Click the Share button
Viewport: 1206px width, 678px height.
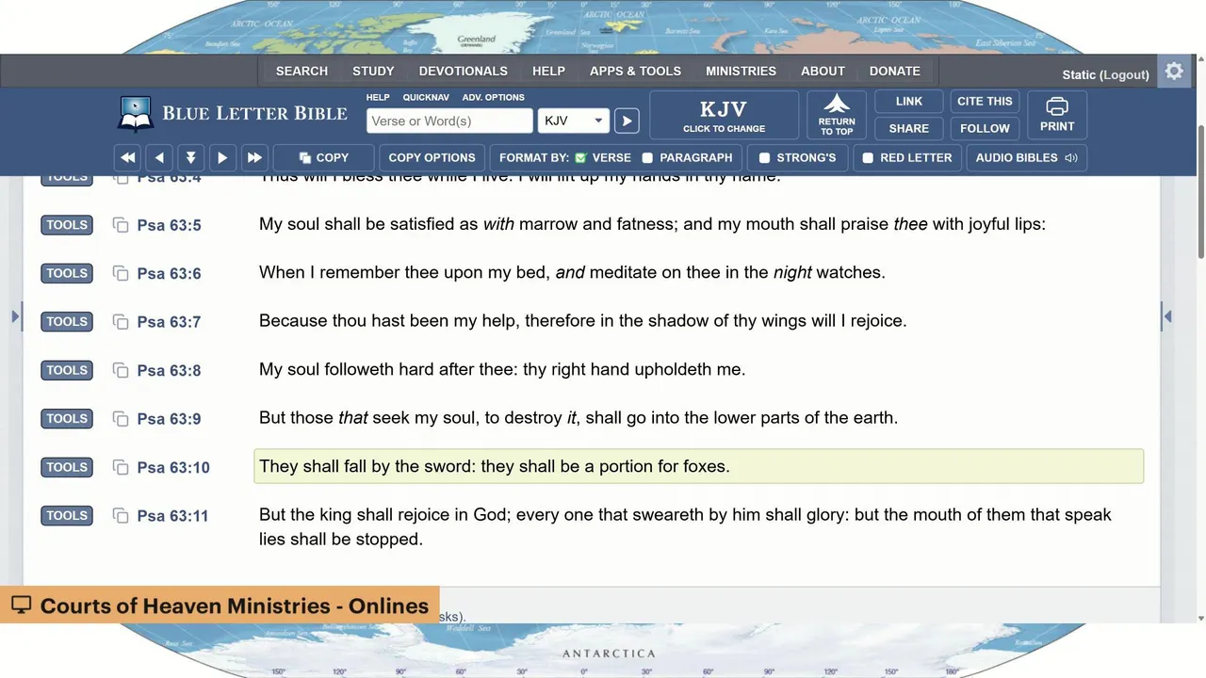[909, 128]
